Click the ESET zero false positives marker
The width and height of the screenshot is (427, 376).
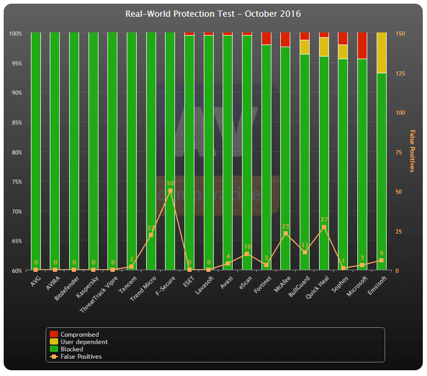click(190, 270)
